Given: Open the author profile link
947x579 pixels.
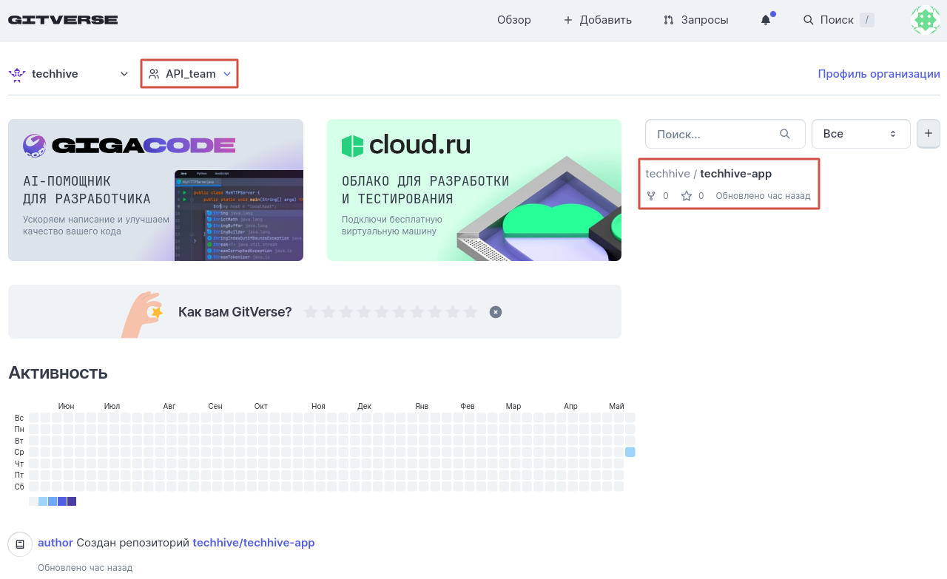Looking at the screenshot, I should [55, 543].
